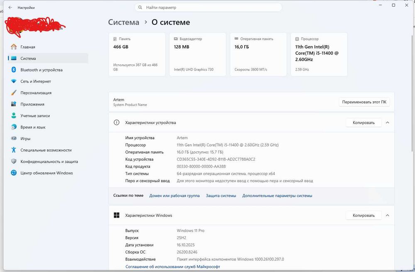Viewport: 415px width, 272px height.
Task: Click the Время и язык globe icon
Action: tap(14, 127)
